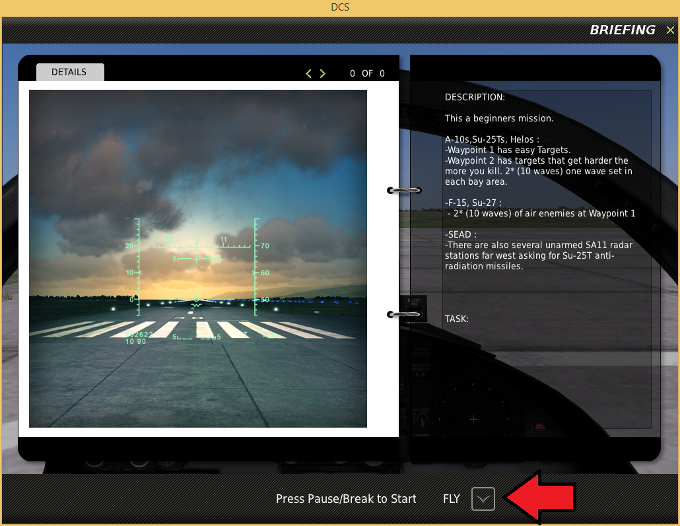Viewport: 680px width, 526px height.
Task: Select the DESCRIPTION heading
Action: click(475, 97)
